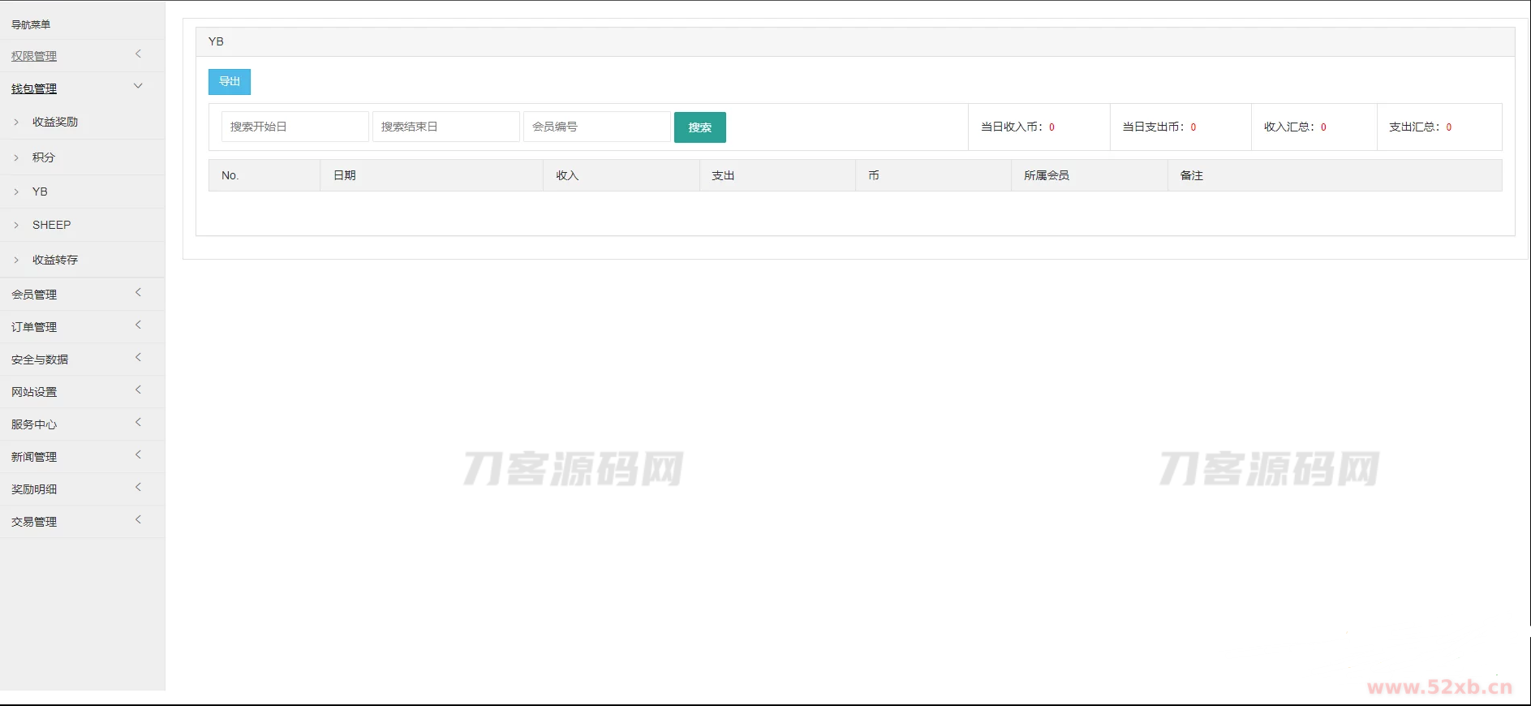Image resolution: width=1531 pixels, height=706 pixels.
Task: Click chevron icon next to 订单管理
Action: pyautogui.click(x=138, y=325)
